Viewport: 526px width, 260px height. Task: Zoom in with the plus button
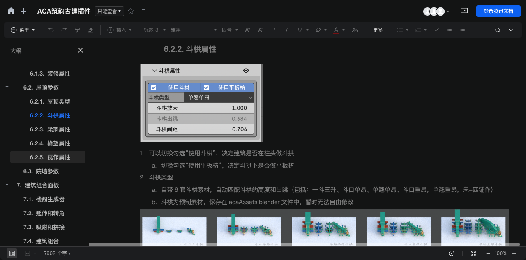coord(514,253)
